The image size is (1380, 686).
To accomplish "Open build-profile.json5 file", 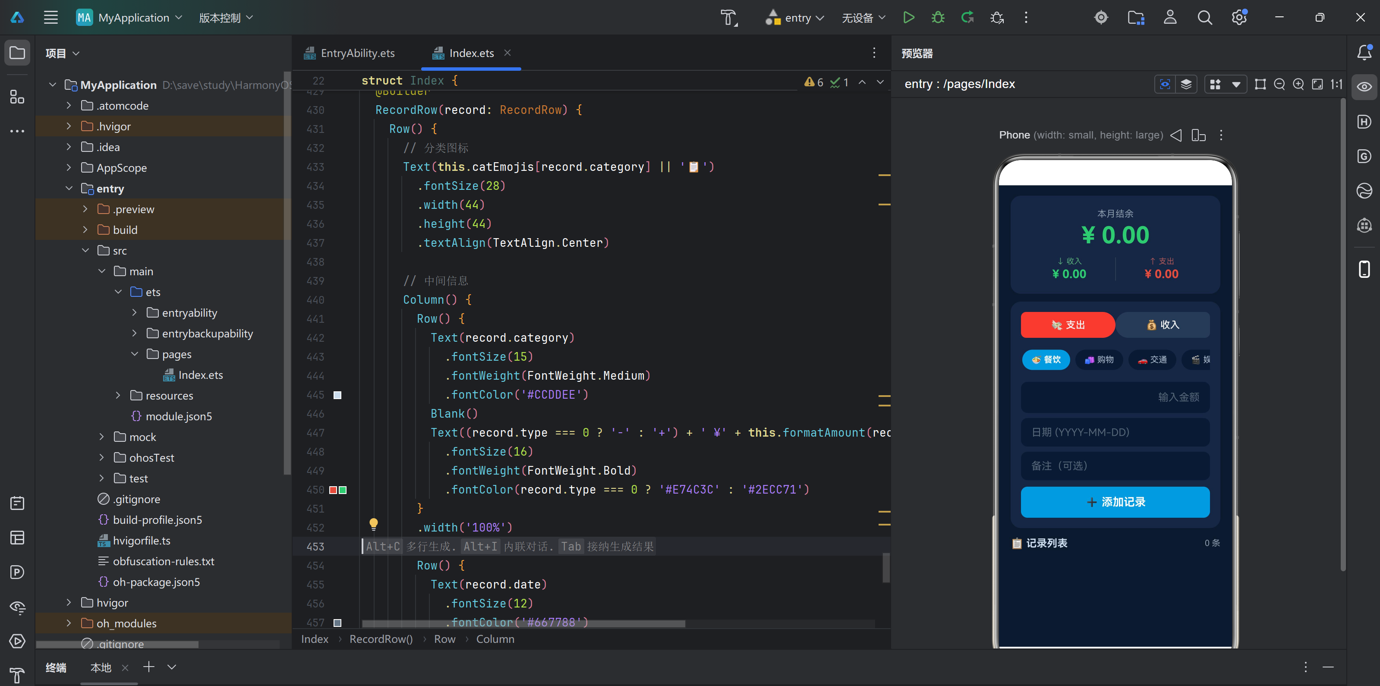I will pos(150,519).
